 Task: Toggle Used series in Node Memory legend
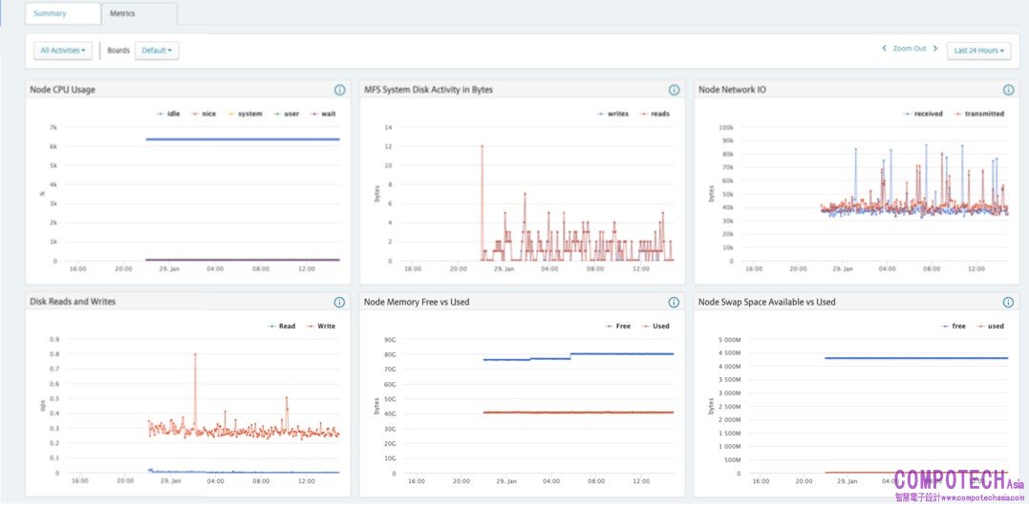(x=656, y=327)
